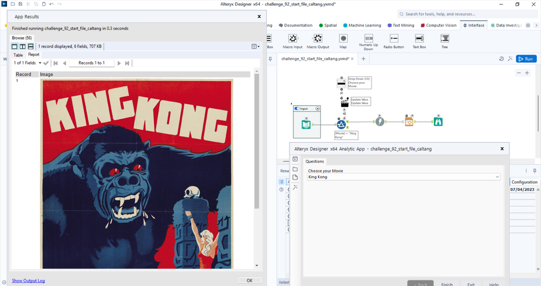Open workflow version history clock icon
The width and height of the screenshot is (541, 286).
[x=501, y=59]
